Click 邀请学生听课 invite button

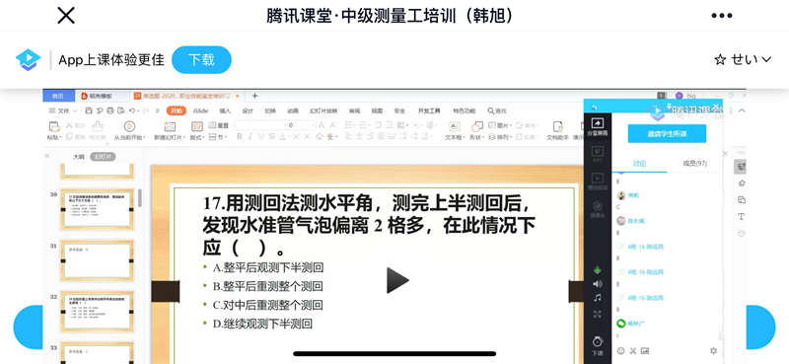(667, 134)
